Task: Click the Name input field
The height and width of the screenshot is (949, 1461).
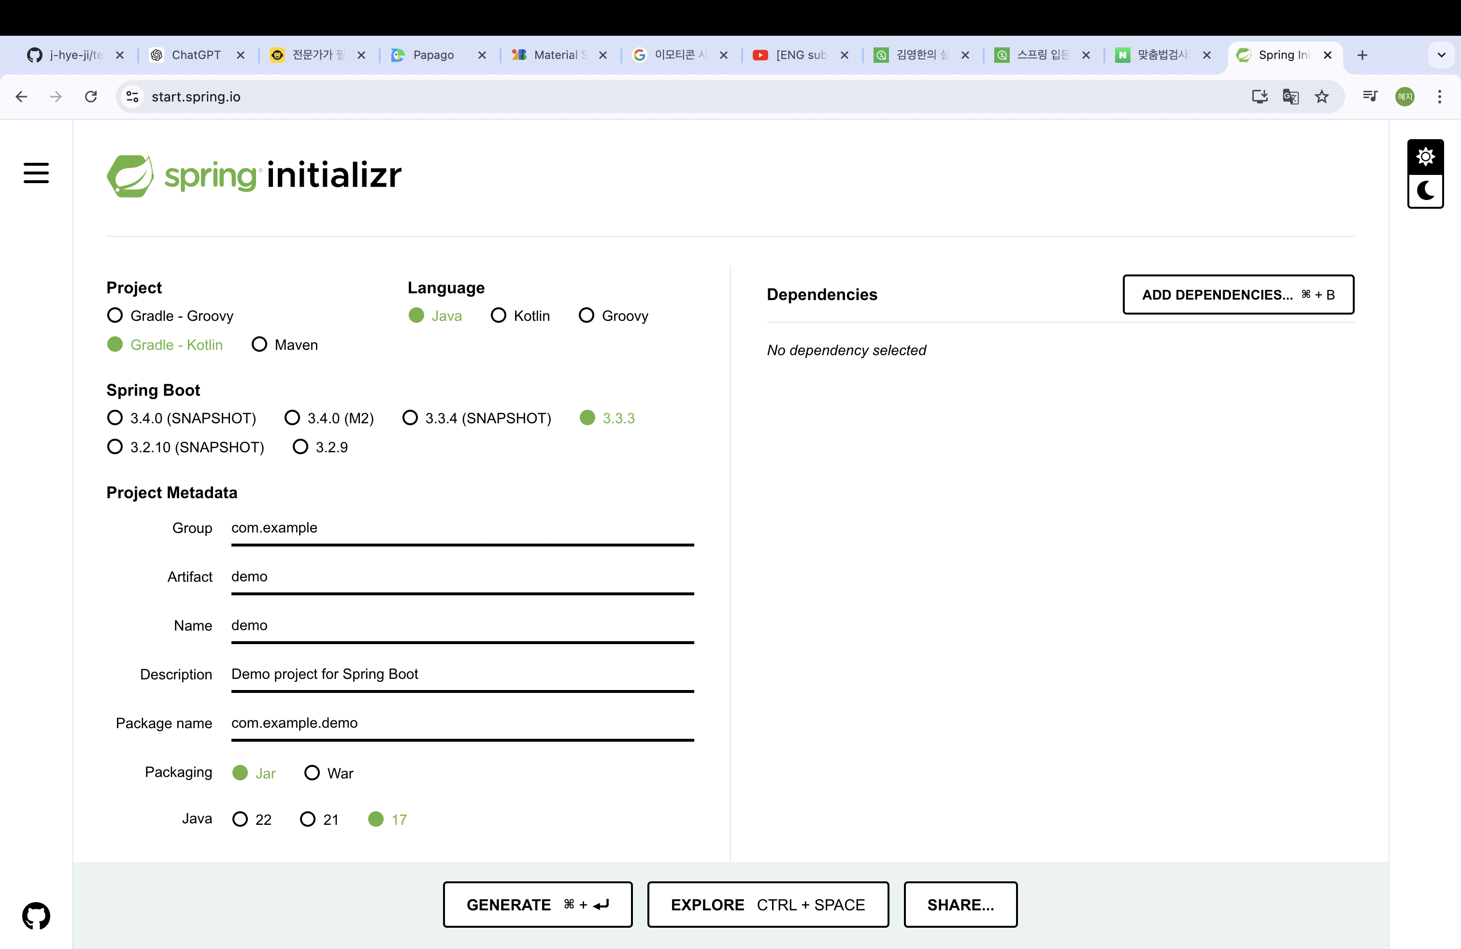Action: tap(462, 626)
